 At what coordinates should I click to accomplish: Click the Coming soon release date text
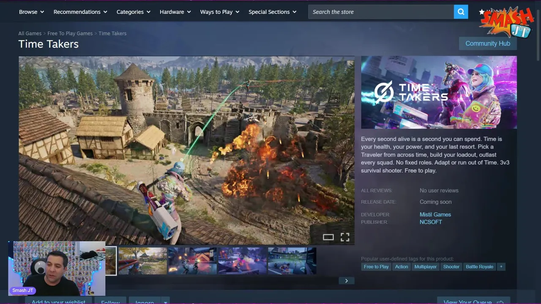click(435, 202)
